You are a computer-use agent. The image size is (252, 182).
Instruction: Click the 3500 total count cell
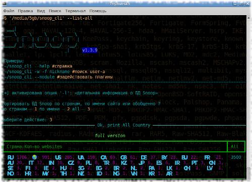236,157
